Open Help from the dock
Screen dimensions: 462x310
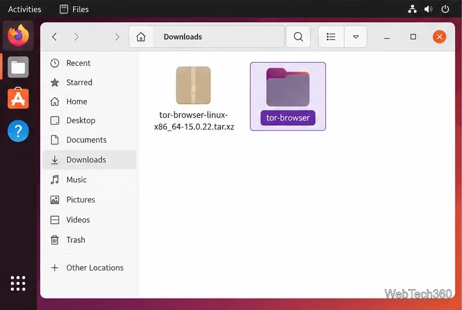18,131
